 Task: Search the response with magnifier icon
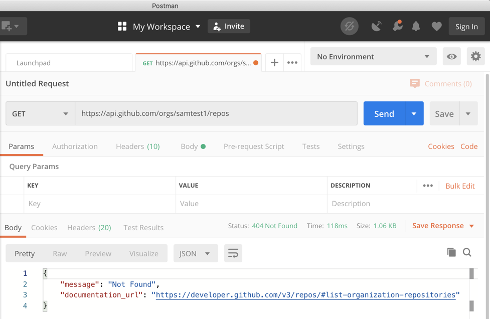pyautogui.click(x=467, y=252)
